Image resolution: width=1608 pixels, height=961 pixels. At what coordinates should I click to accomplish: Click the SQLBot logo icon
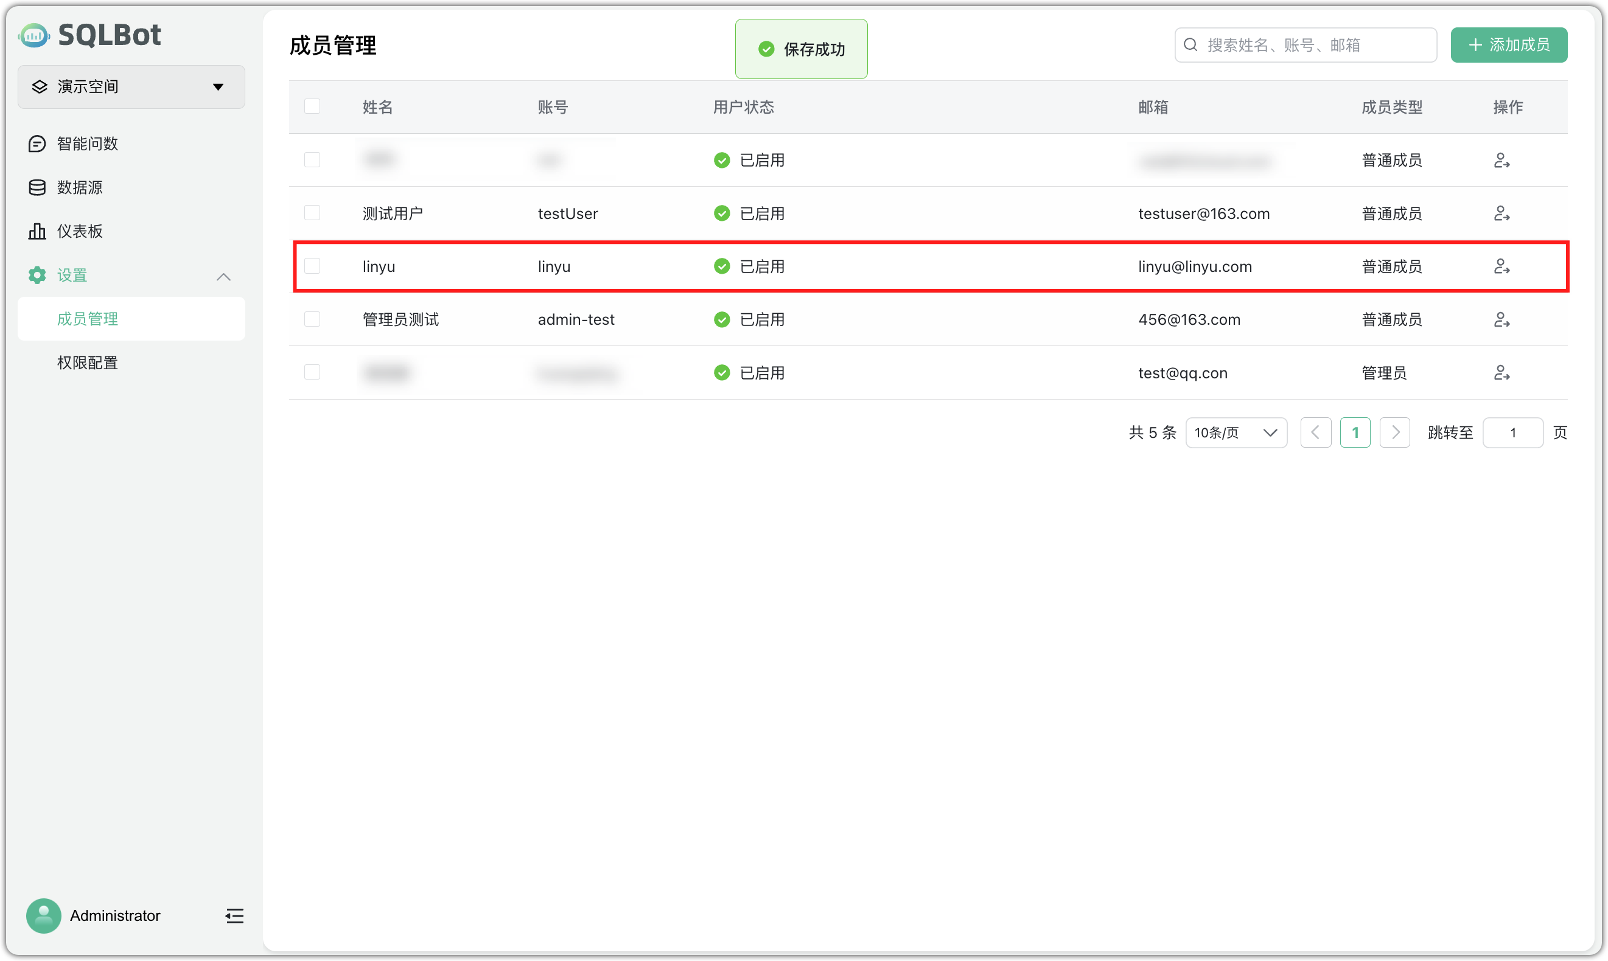pyautogui.click(x=33, y=35)
